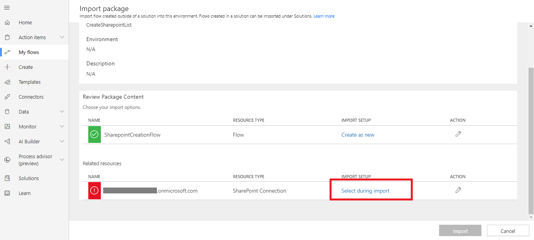Click the vertical scrollbar thumb
Image resolution: width=534 pixels, height=240 pixels.
(x=531, y=140)
